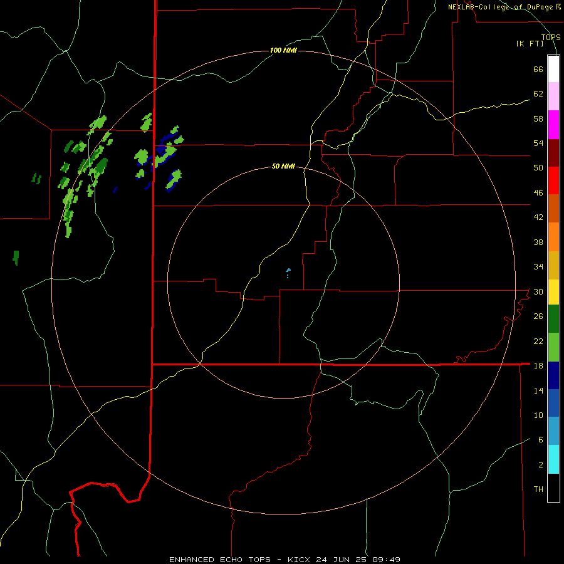Click the '30' legend value

(x=538, y=291)
